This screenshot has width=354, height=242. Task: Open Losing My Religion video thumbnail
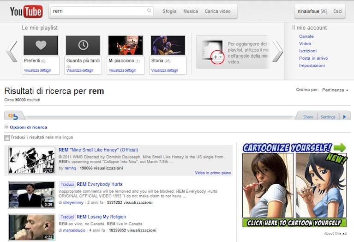click(32, 227)
